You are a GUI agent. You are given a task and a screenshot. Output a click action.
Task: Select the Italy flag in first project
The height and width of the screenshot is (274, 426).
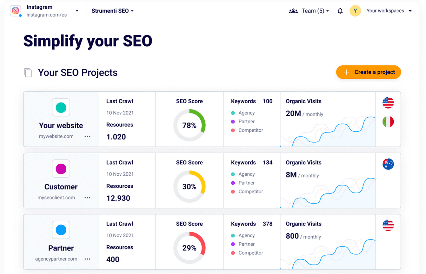pyautogui.click(x=388, y=122)
